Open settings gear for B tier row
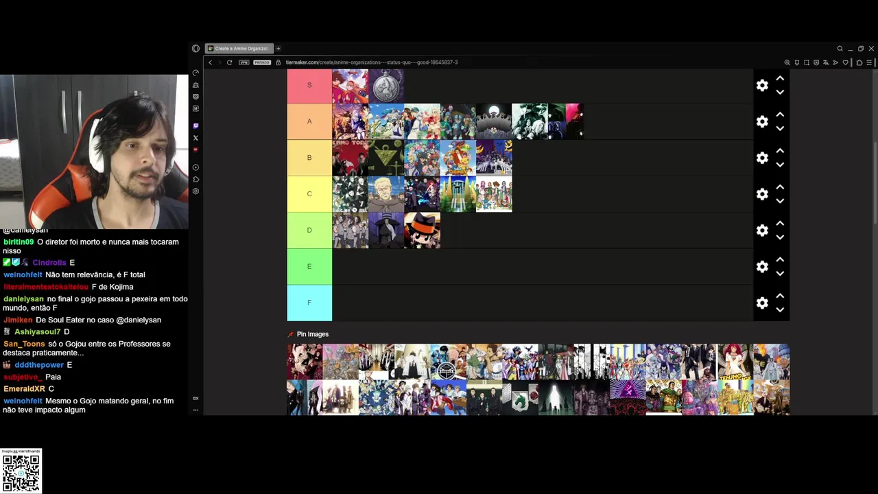Viewport: 878px width, 494px height. coord(762,158)
